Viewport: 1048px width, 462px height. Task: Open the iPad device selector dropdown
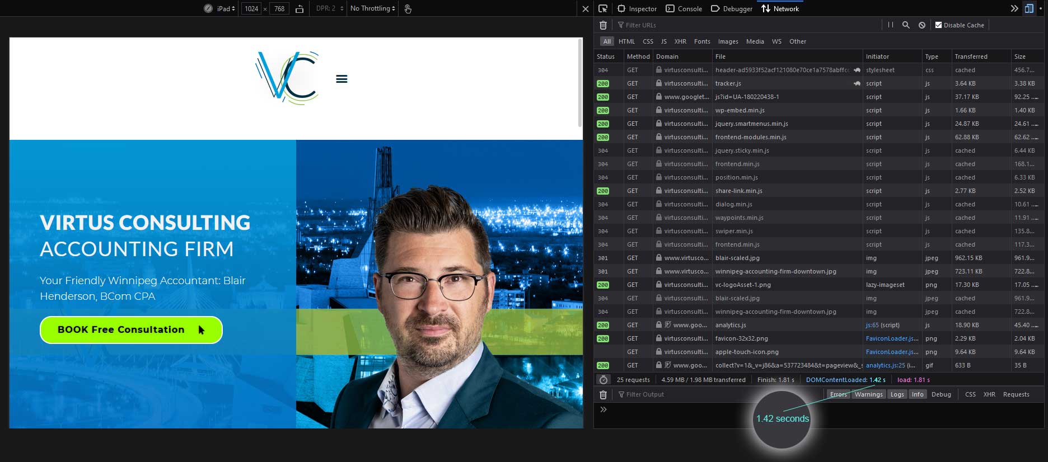coord(226,8)
